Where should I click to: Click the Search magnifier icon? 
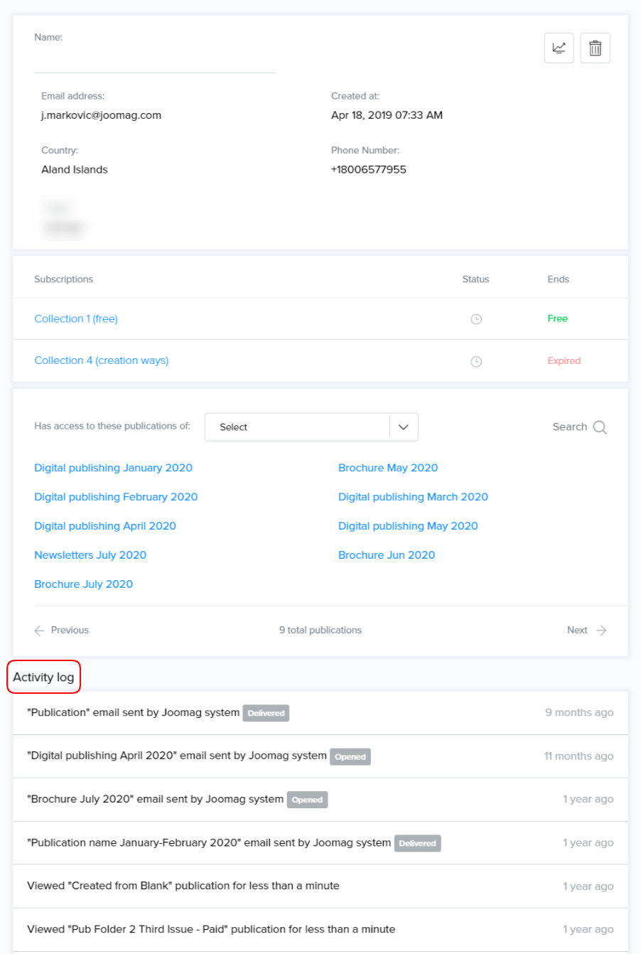[x=600, y=427]
